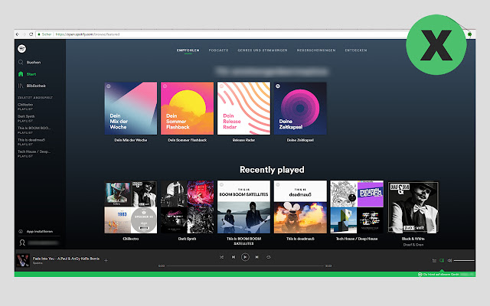
Task: Click Dein Mix der Woche caption
Action: 131,140
